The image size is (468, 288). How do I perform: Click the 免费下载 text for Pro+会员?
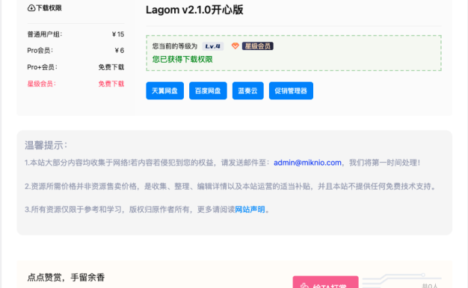pos(111,67)
